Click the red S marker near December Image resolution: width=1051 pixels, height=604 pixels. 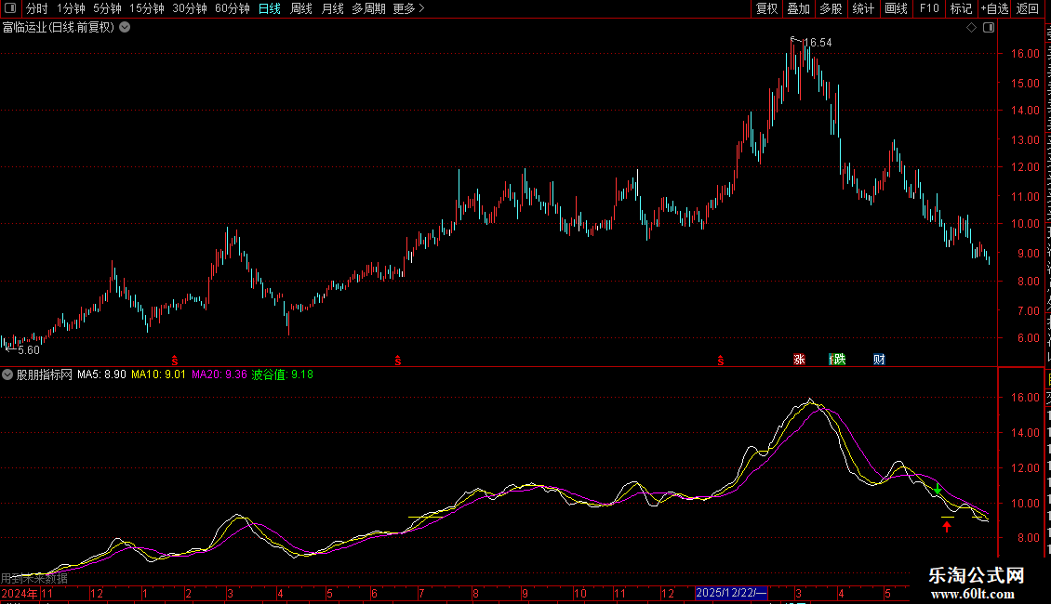[x=721, y=361]
